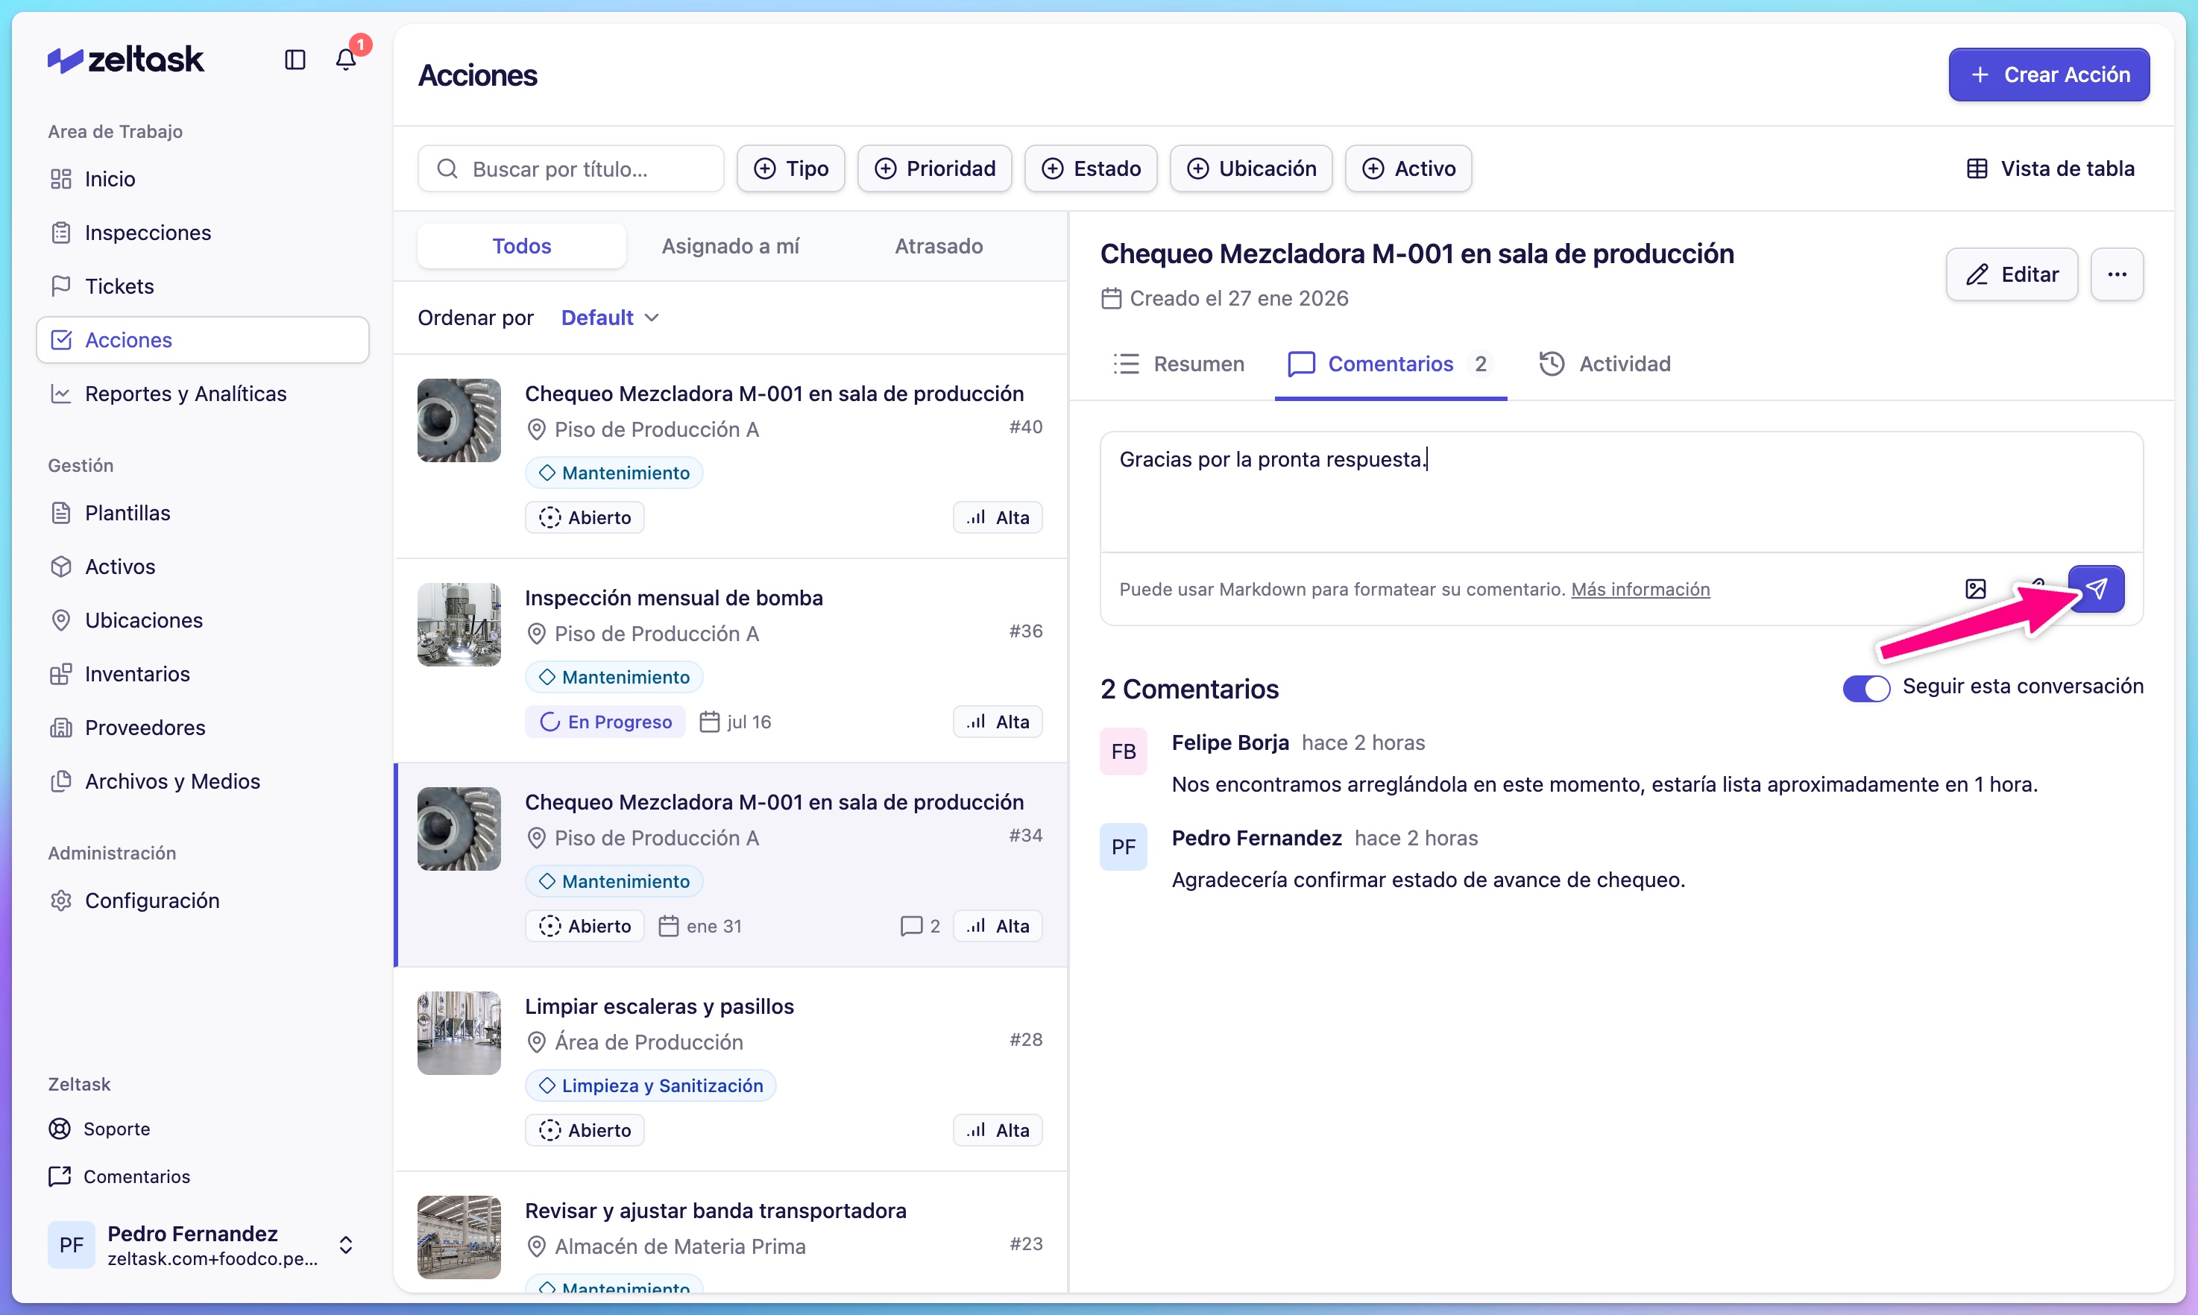Switch to the Todos tab
Image resolution: width=2198 pixels, height=1315 pixels.
click(x=521, y=245)
